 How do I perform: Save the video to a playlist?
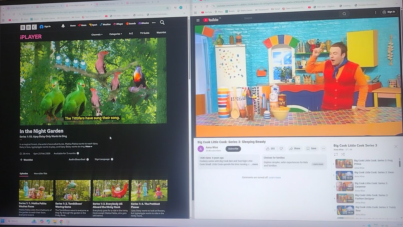pos(312,148)
